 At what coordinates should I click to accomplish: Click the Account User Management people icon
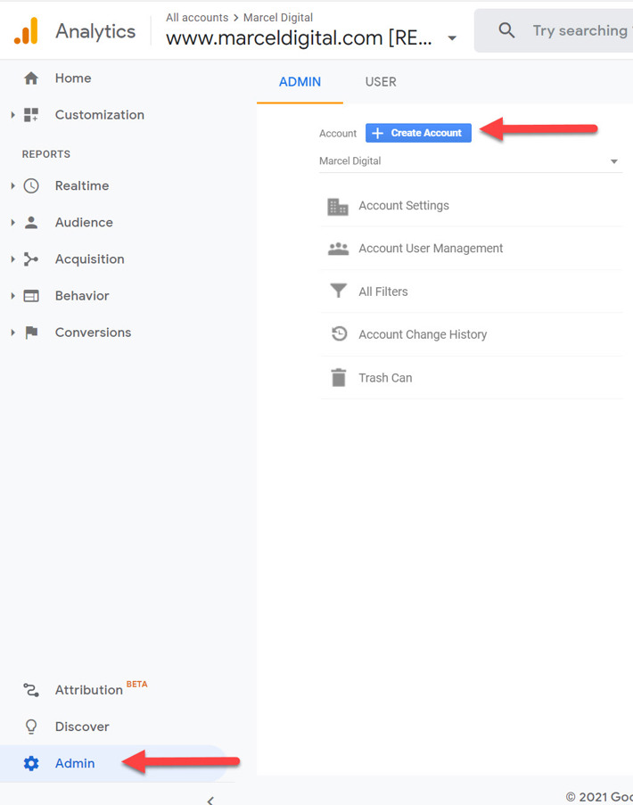pos(338,249)
